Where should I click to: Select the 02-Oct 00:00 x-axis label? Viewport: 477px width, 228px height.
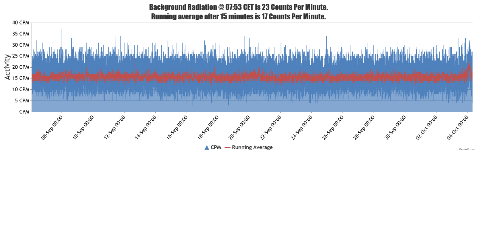coord(426,128)
